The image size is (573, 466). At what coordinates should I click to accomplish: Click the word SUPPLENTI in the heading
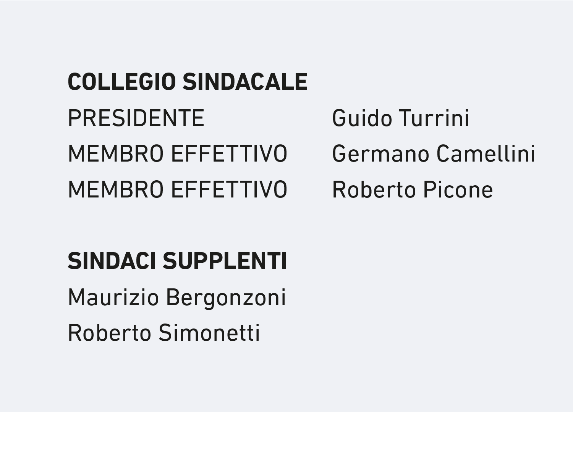pos(225,261)
